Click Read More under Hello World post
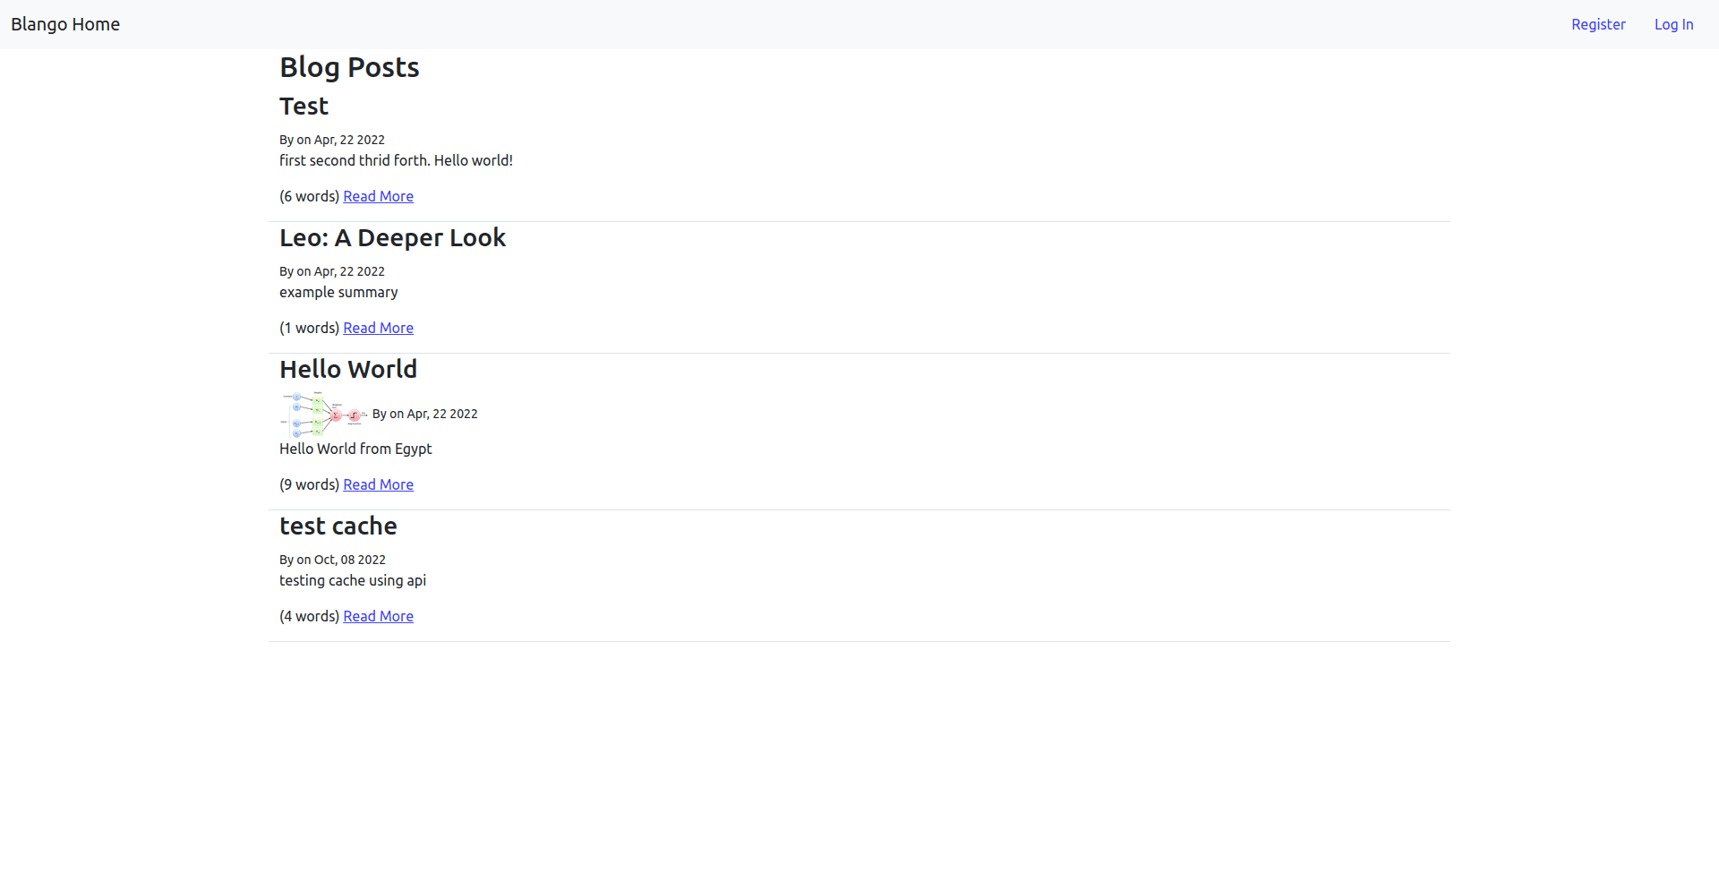Image resolution: width=1719 pixels, height=873 pixels. point(378,484)
